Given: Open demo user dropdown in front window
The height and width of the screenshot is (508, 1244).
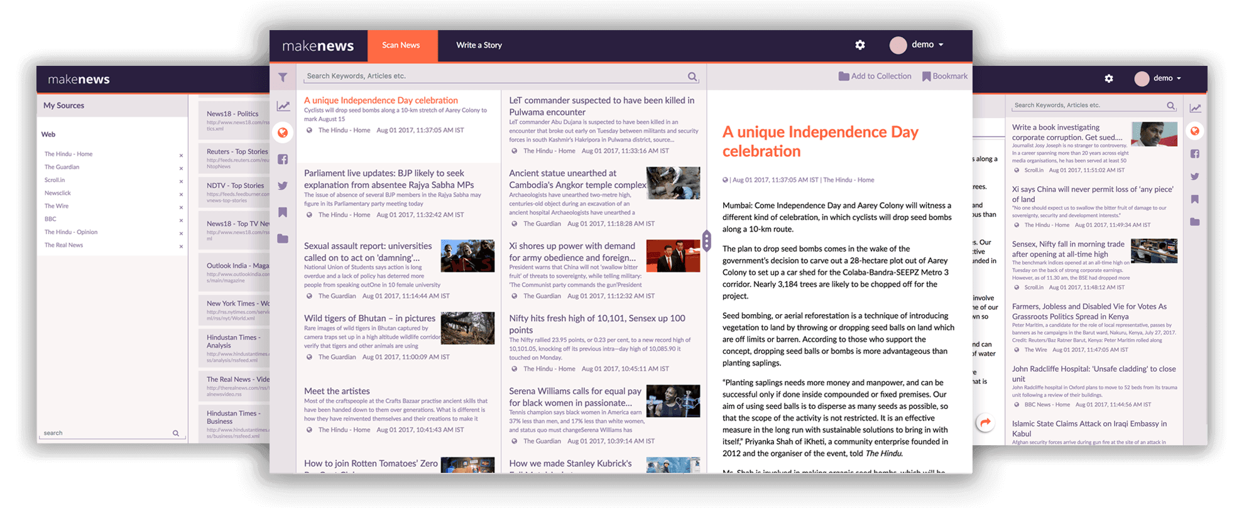Looking at the screenshot, I should click(927, 45).
